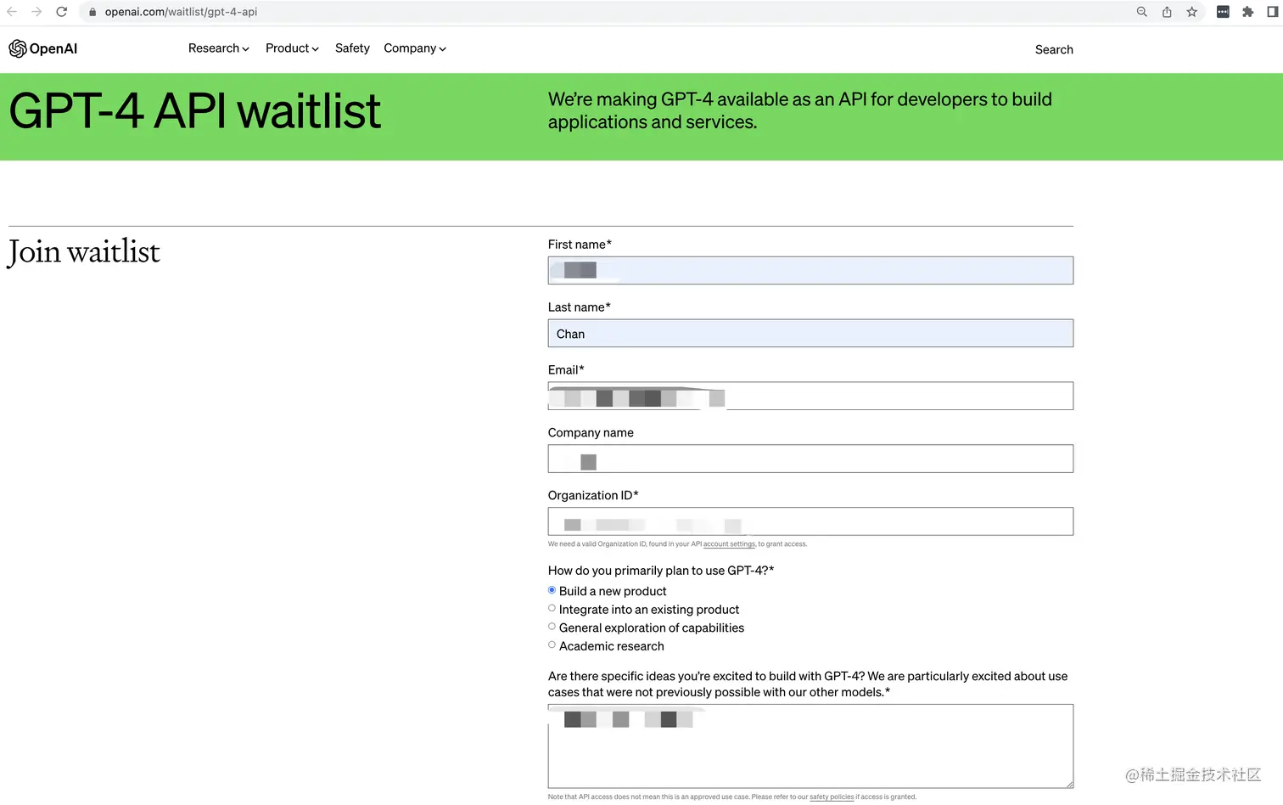Choose General exploration of capabilities
The height and width of the screenshot is (805, 1283).
tap(552, 627)
